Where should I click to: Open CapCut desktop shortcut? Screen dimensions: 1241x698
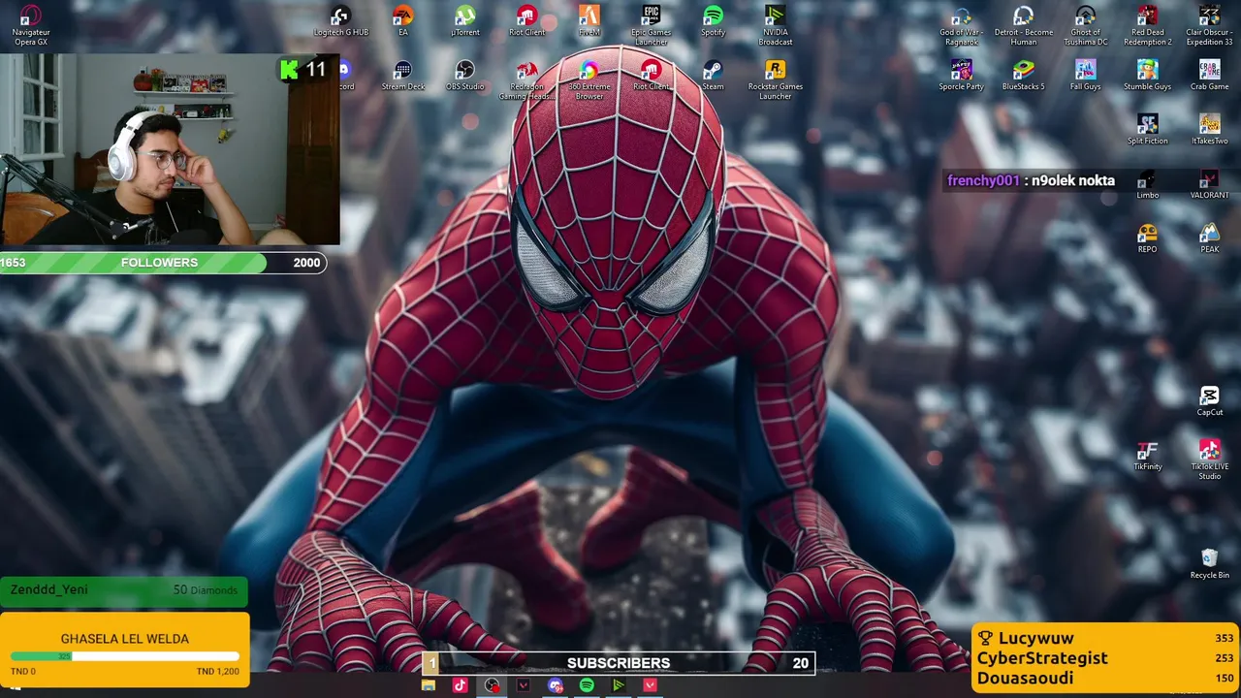coord(1210,401)
